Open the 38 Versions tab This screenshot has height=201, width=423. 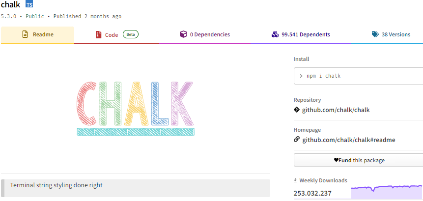[387, 35]
